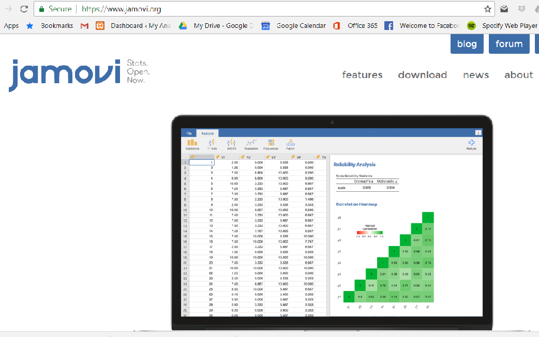Open the Frequencies analysis icon

271,144
